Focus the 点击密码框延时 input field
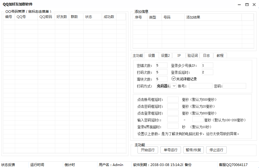Viewport: 259px width, 168px height. pos(173,106)
